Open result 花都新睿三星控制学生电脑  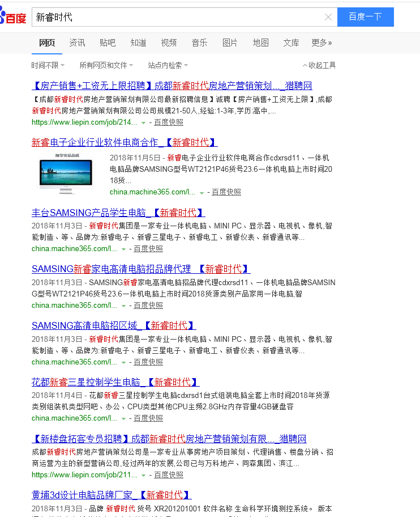[115, 383]
